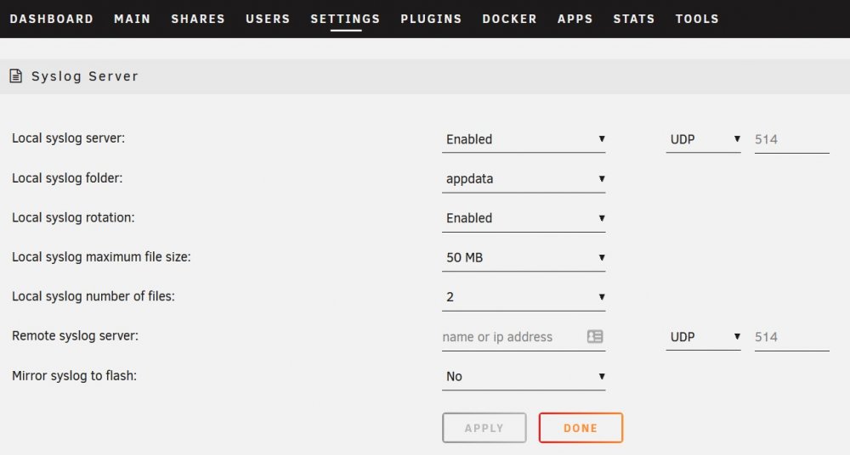Open the Local syslog rotation dropdown
850x455 pixels.
(524, 218)
